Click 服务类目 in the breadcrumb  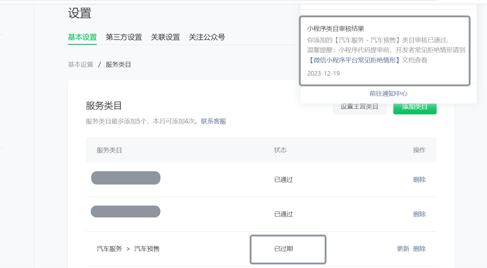(x=118, y=65)
